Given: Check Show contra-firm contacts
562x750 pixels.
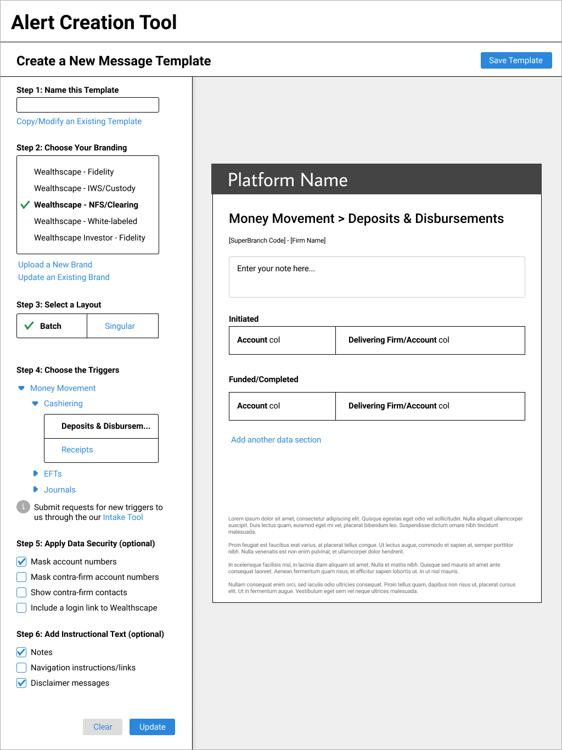Looking at the screenshot, I should click(x=21, y=592).
